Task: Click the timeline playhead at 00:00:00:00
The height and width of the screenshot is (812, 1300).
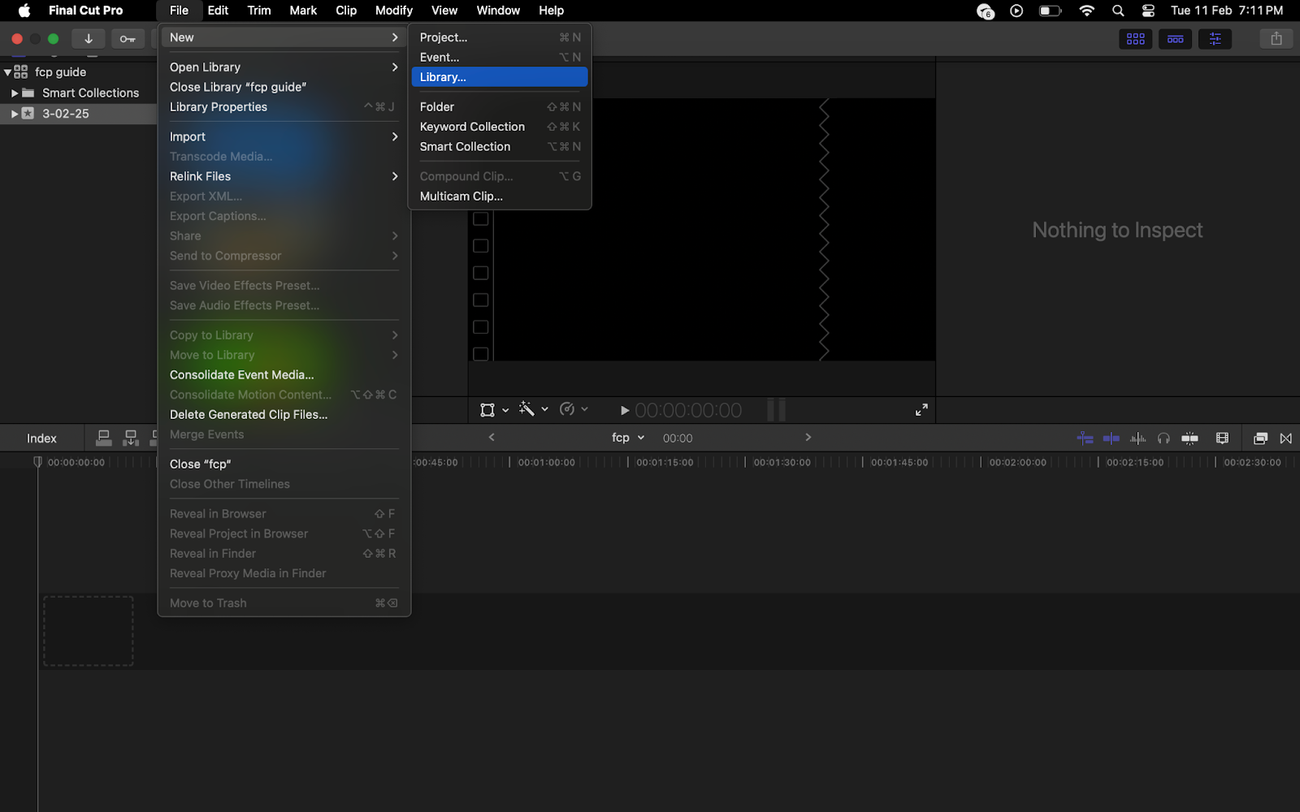Action: pos(37,462)
